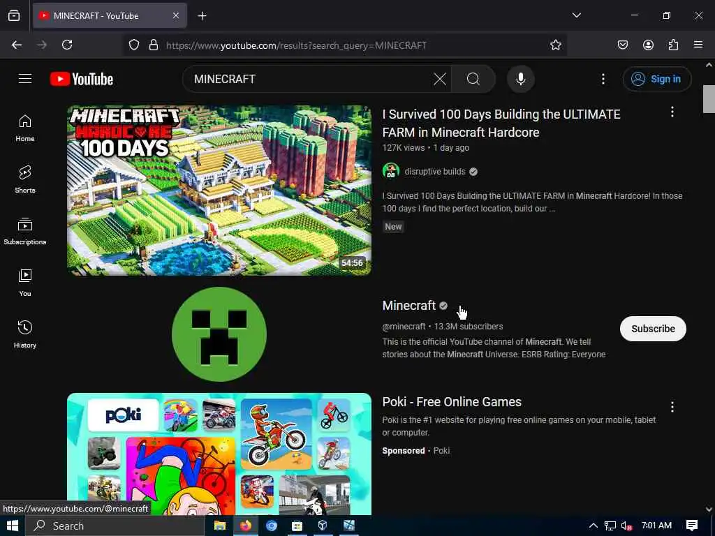Image resolution: width=715 pixels, height=536 pixels.
Task: Click the scrollbar down arrow
Action: [709, 509]
